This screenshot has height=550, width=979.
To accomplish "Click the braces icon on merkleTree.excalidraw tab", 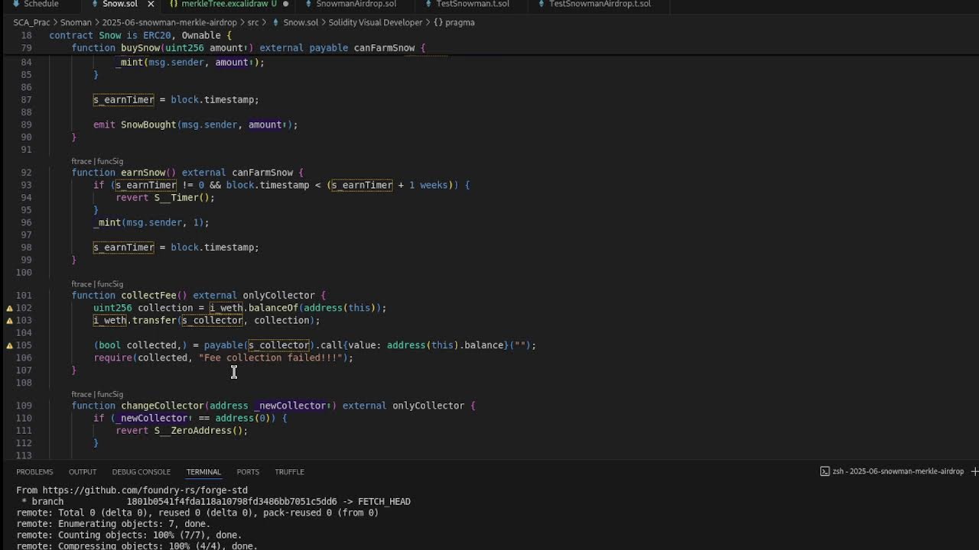I will [x=174, y=4].
